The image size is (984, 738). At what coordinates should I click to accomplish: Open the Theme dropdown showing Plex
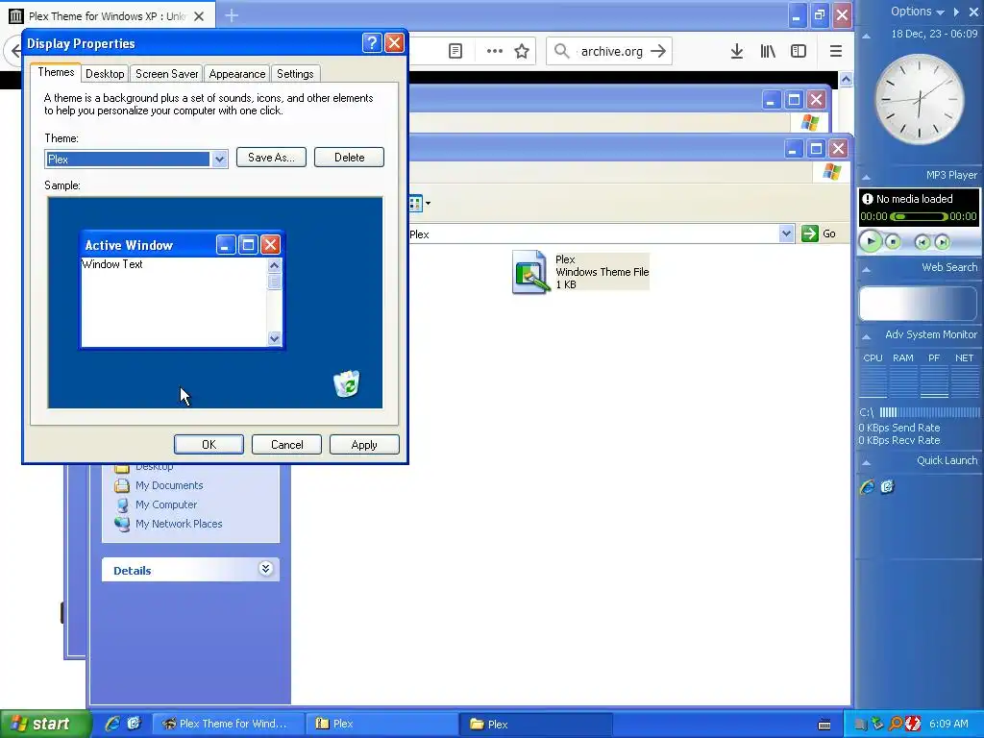(x=219, y=159)
